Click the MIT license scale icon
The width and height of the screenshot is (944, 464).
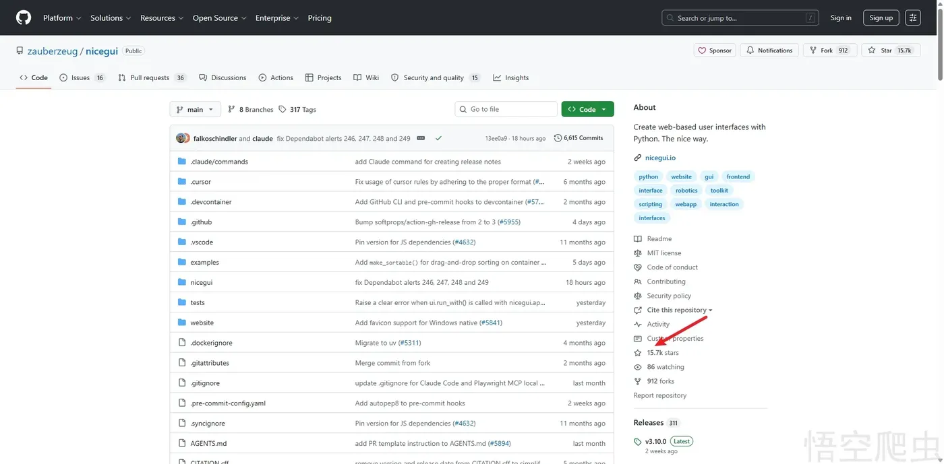(638, 253)
